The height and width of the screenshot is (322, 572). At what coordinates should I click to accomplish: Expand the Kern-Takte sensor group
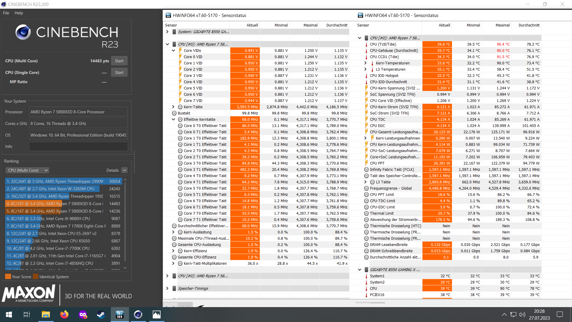[173, 107]
